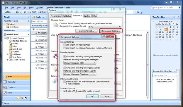This screenshot has width=183, height=107.
Task: Click the reading pane vertical scrollbar
Action: click(x=148, y=65)
